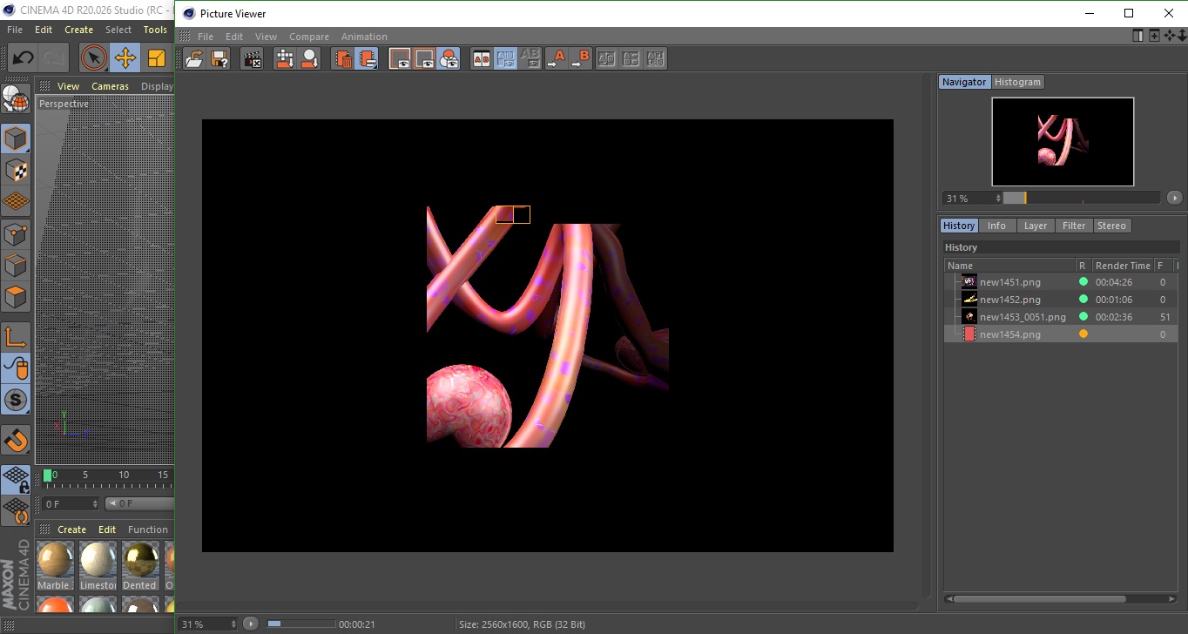Open the Navigator zoom arrow menu button
1188x634 pixels.
[x=1174, y=198]
